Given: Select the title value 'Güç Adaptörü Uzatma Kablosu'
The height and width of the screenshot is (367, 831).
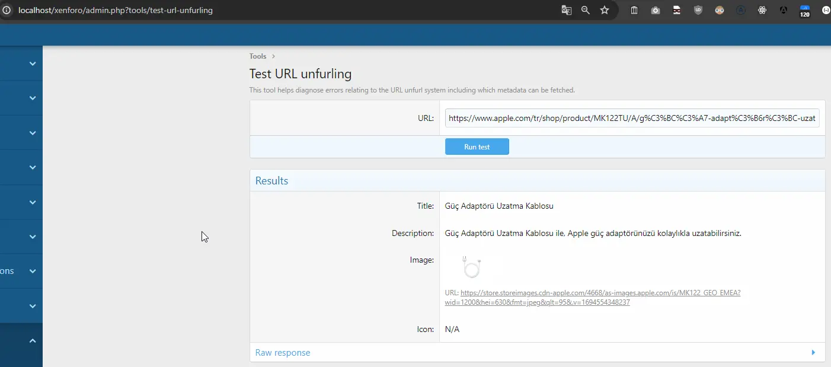Looking at the screenshot, I should point(499,206).
